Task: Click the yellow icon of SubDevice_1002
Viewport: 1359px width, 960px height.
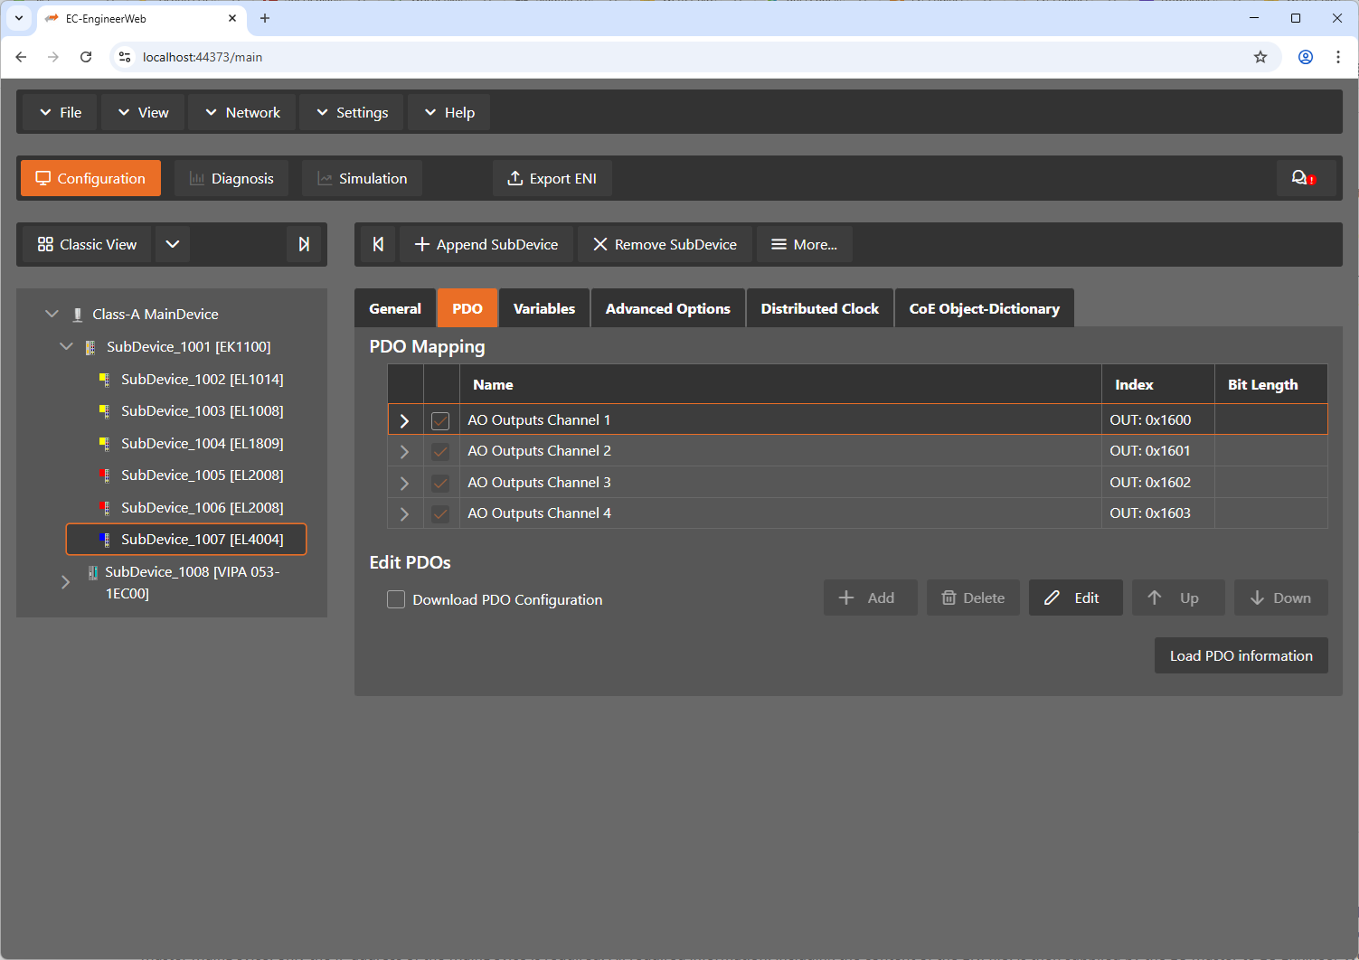Action: click(105, 380)
